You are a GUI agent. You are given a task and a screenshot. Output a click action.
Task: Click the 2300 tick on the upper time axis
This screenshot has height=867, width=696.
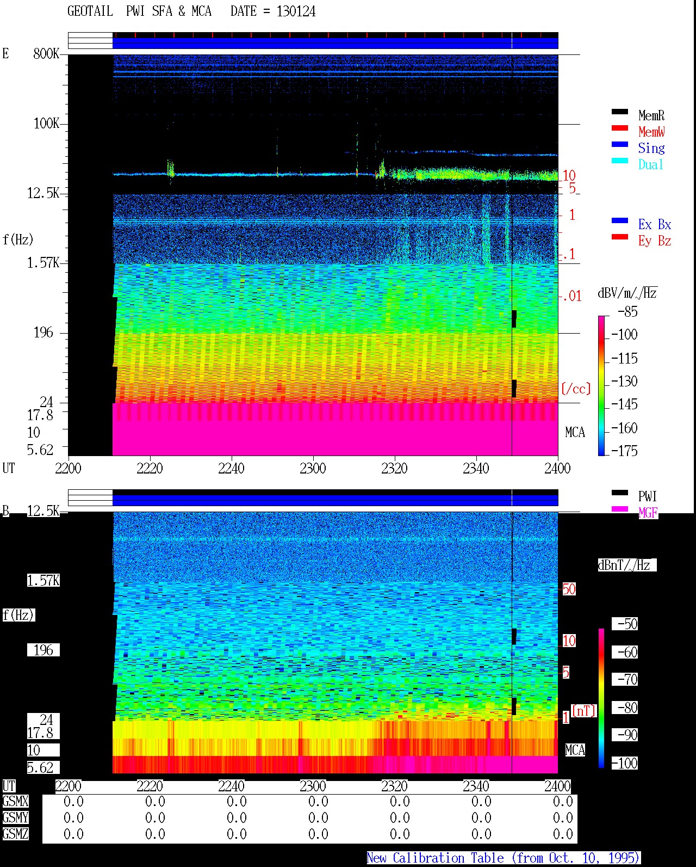click(313, 468)
